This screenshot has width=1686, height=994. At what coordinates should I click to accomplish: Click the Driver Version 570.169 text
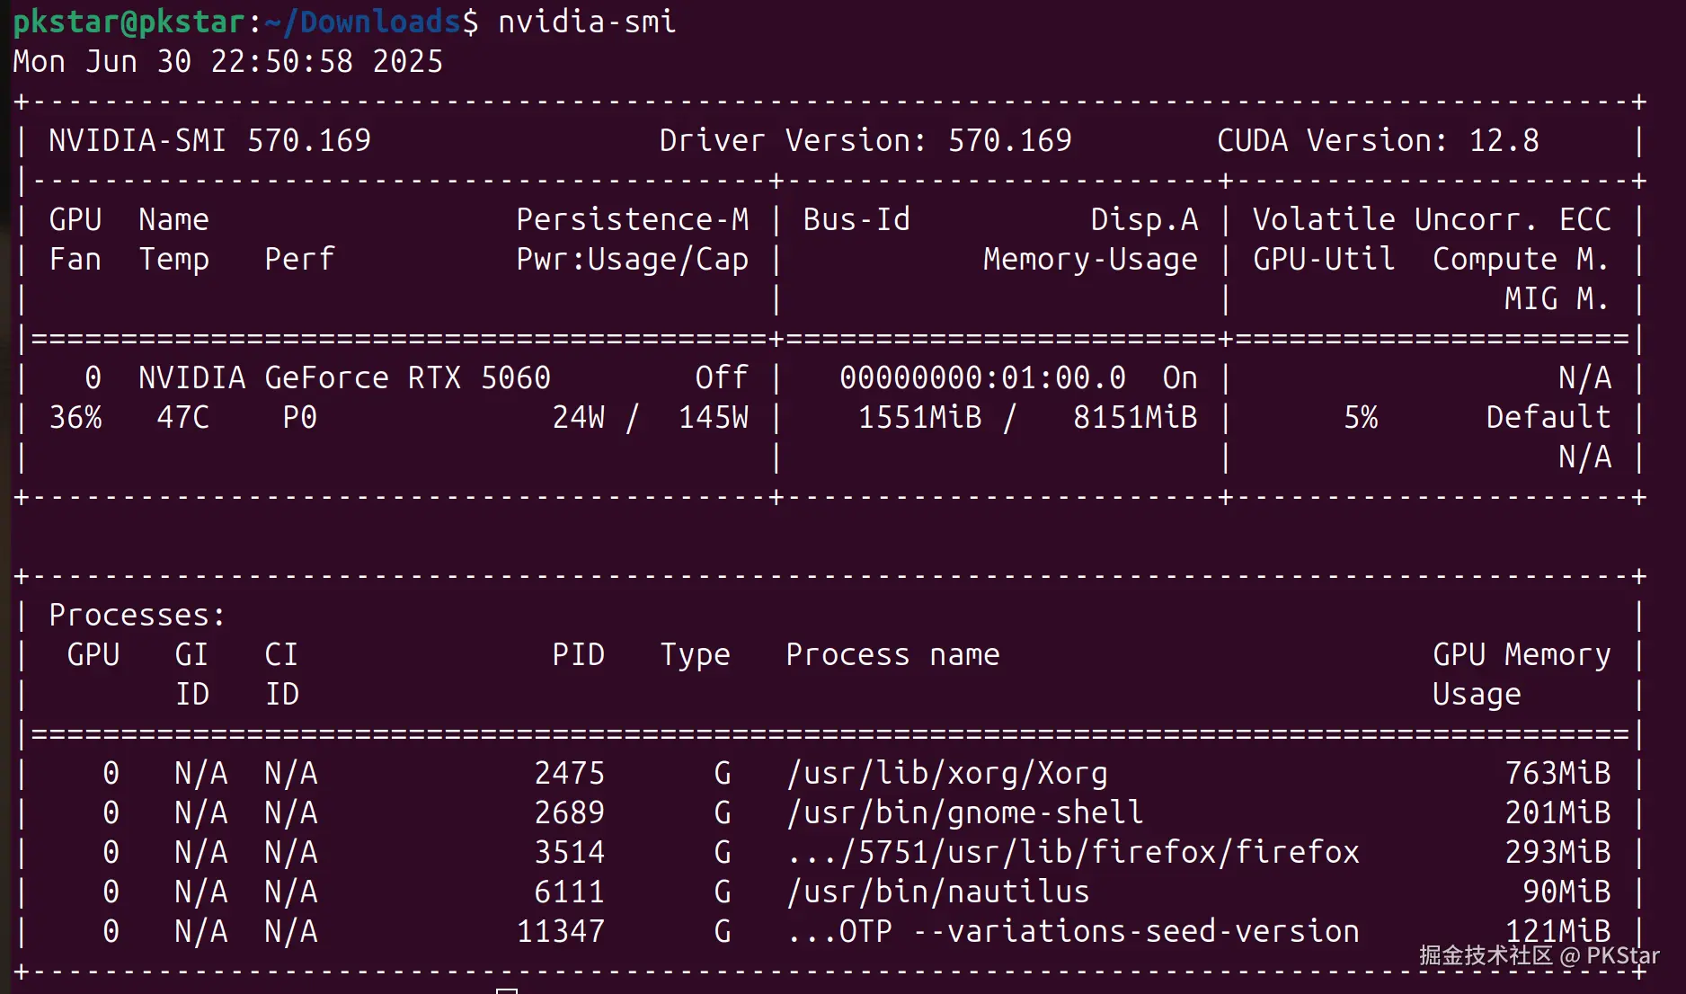(x=865, y=140)
